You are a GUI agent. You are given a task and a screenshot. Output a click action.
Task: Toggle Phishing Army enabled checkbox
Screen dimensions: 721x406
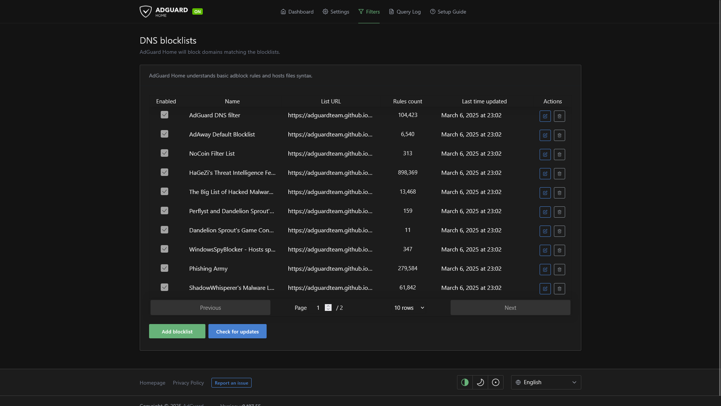click(x=164, y=268)
